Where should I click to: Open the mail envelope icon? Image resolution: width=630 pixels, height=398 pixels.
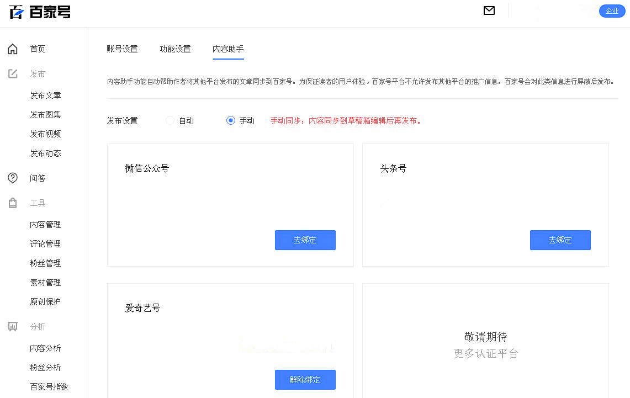click(489, 10)
